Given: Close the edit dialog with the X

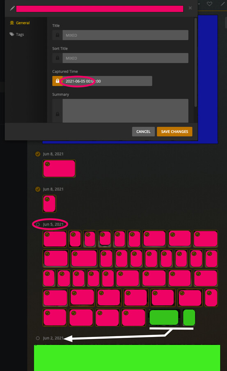Looking at the screenshot, I should (x=190, y=8).
